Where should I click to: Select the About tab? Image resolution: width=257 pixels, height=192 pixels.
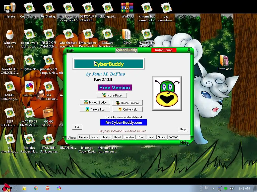tap(72, 138)
